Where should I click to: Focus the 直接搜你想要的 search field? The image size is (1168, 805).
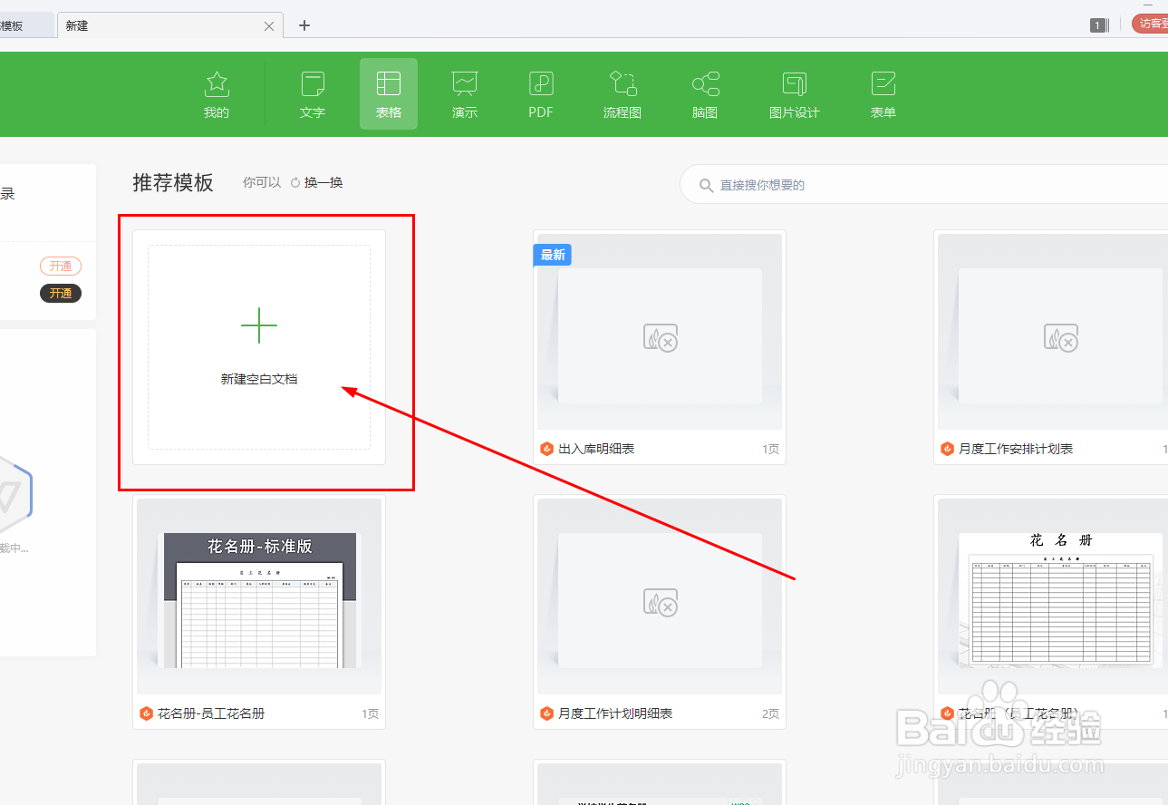tap(924, 184)
